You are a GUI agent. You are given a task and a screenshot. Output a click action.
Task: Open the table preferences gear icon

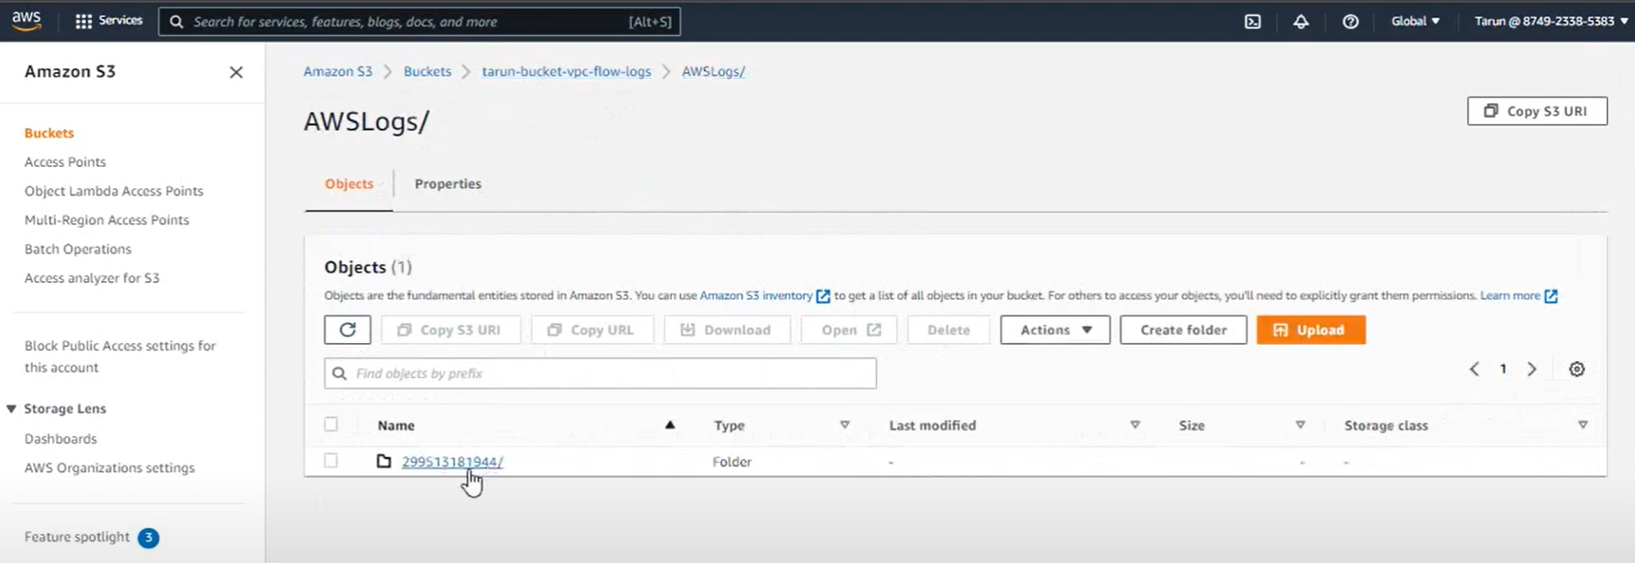point(1577,369)
